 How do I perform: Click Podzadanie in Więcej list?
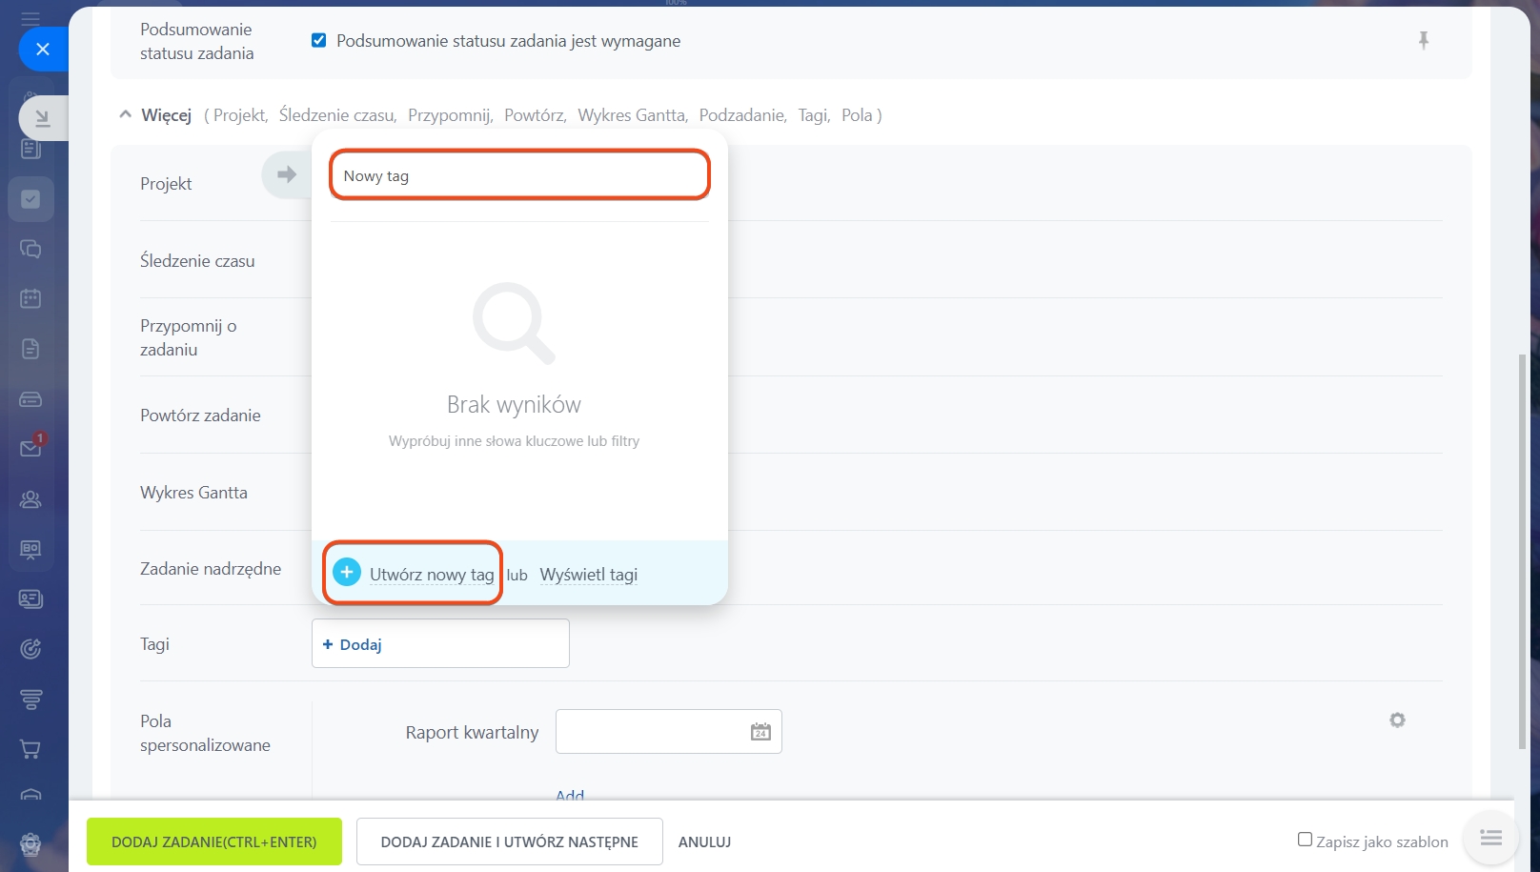pyautogui.click(x=742, y=115)
